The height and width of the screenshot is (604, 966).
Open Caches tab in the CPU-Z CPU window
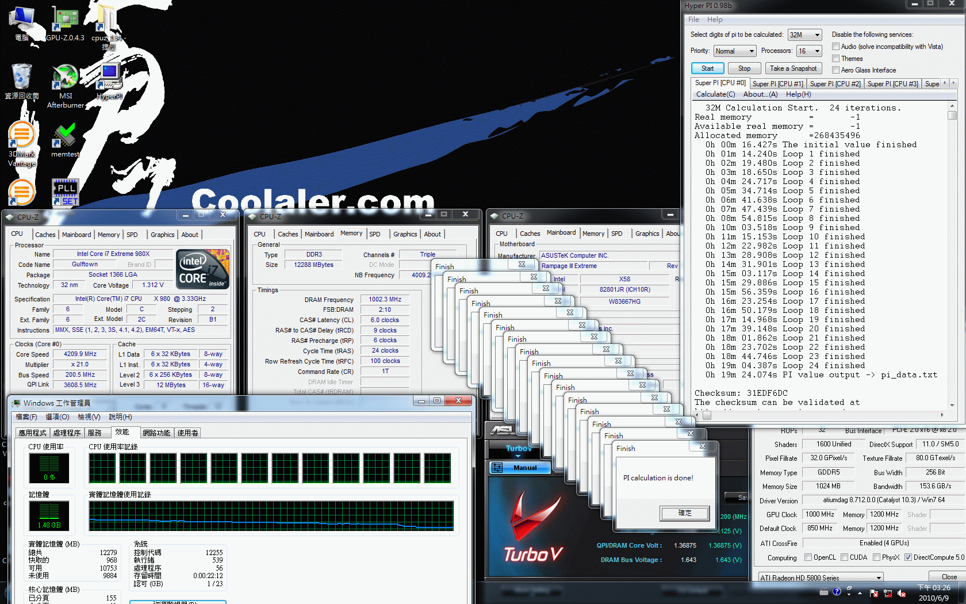[45, 235]
